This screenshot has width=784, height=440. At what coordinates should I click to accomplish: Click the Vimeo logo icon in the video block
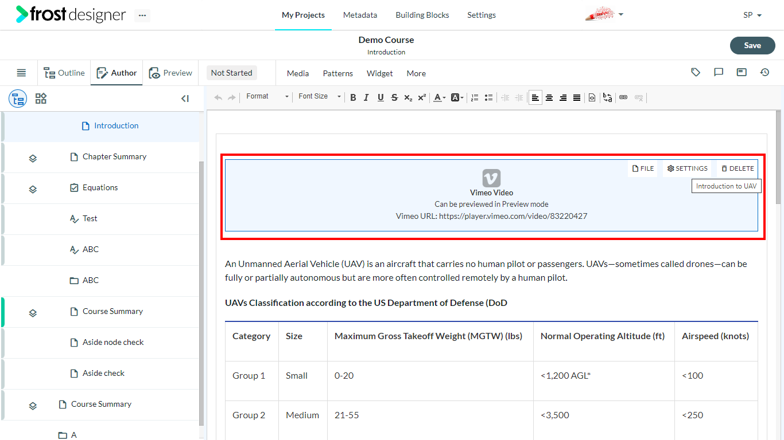click(x=491, y=178)
